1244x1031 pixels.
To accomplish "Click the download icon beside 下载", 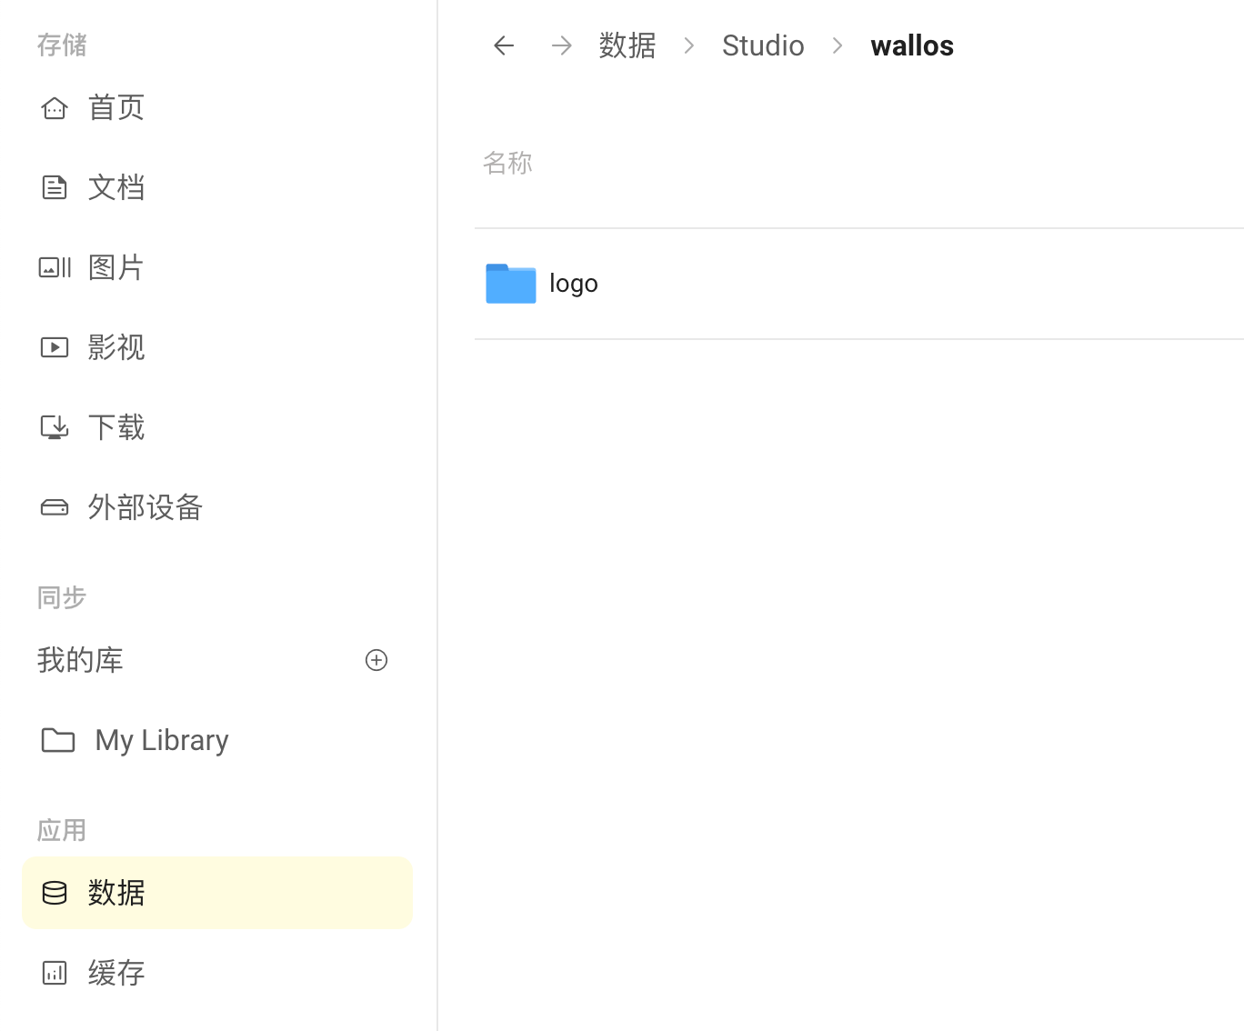I will pyautogui.click(x=55, y=427).
